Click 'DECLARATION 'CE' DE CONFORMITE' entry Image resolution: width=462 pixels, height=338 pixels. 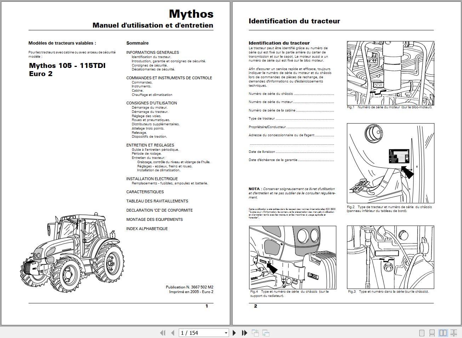click(160, 210)
